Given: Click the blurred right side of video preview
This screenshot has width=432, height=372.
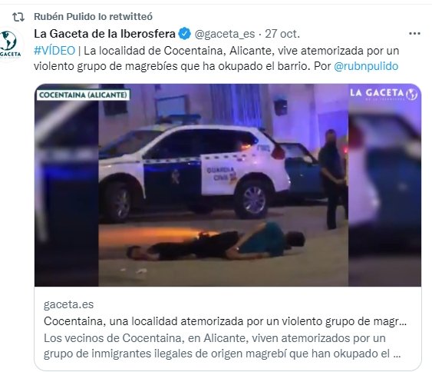Looking at the screenshot, I should [385, 185].
